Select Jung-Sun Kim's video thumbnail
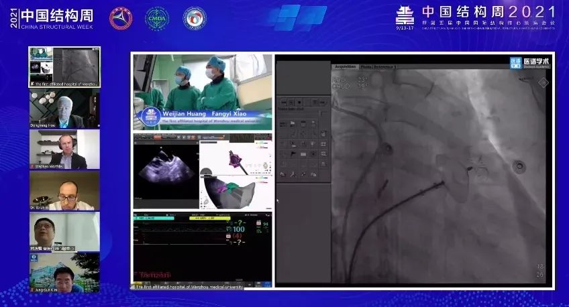This screenshot has height=307, width=569. coord(64,272)
